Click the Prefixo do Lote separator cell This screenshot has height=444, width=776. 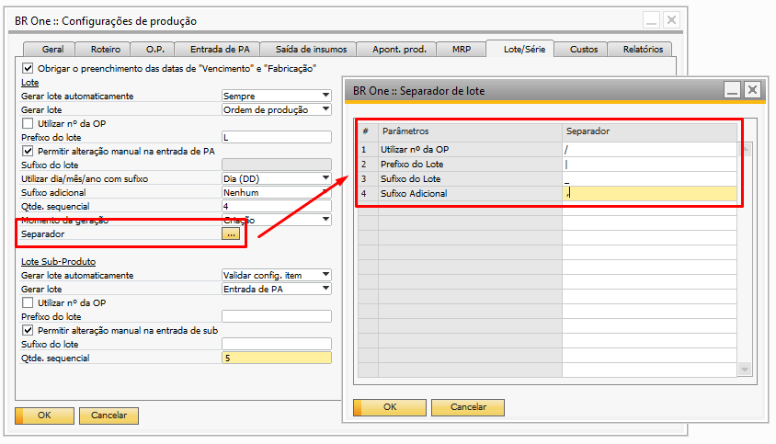649,164
